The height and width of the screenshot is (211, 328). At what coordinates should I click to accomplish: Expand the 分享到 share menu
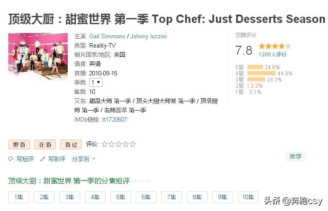tap(84, 159)
